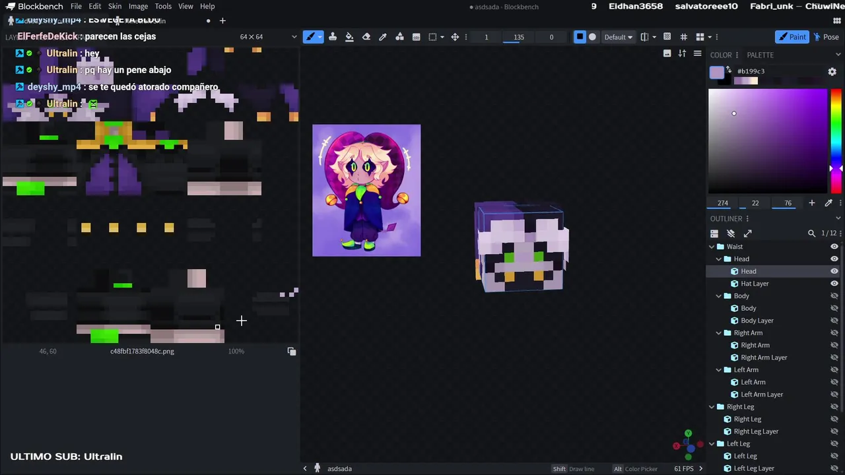Click copy icon under texture panel
Image resolution: width=845 pixels, height=475 pixels.
click(292, 352)
